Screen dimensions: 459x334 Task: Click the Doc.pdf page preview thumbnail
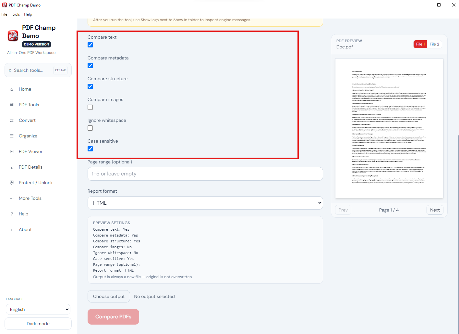389,128
